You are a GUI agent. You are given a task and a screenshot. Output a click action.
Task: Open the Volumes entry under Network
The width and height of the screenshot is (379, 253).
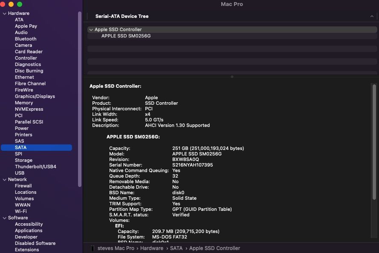click(x=24, y=198)
